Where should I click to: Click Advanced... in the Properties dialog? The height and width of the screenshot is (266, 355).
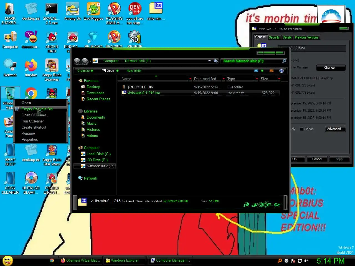(335, 129)
